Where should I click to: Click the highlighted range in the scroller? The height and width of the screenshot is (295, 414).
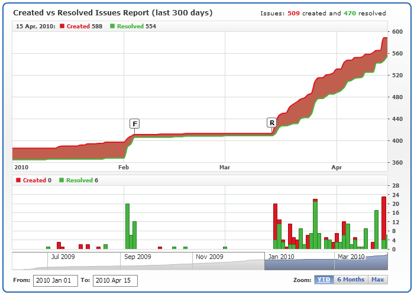tap(325, 261)
